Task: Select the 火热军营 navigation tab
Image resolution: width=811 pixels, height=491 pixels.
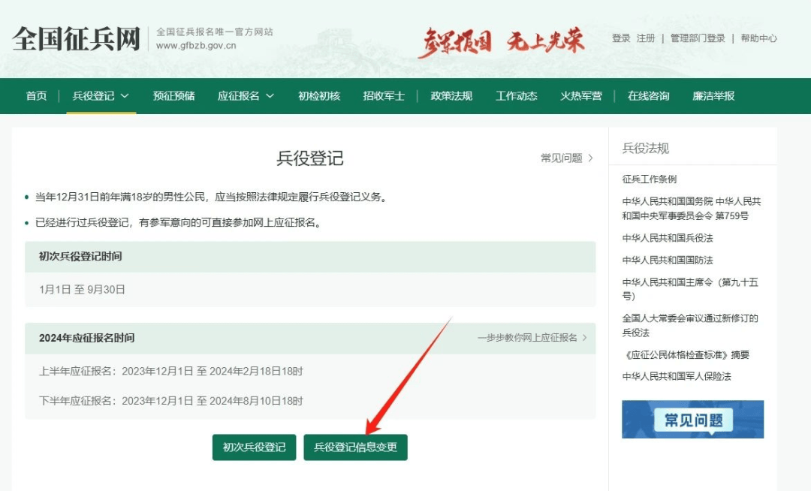Action: 581,96
